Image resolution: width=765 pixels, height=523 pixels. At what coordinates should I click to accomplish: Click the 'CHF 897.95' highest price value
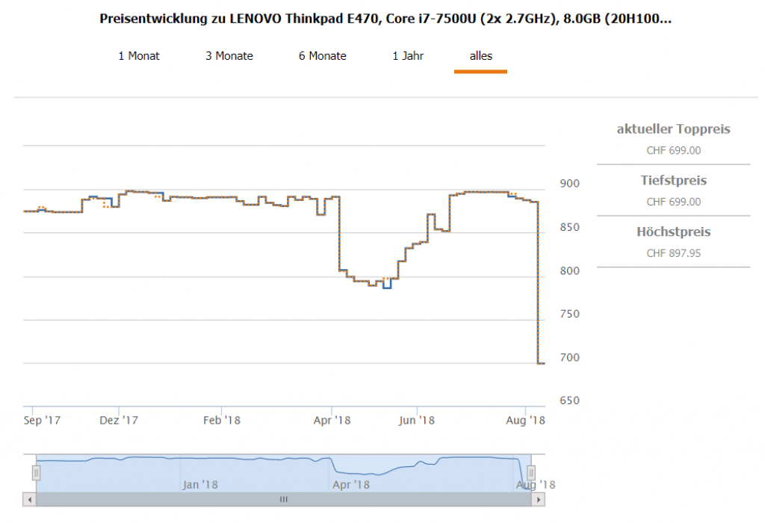coord(673,253)
